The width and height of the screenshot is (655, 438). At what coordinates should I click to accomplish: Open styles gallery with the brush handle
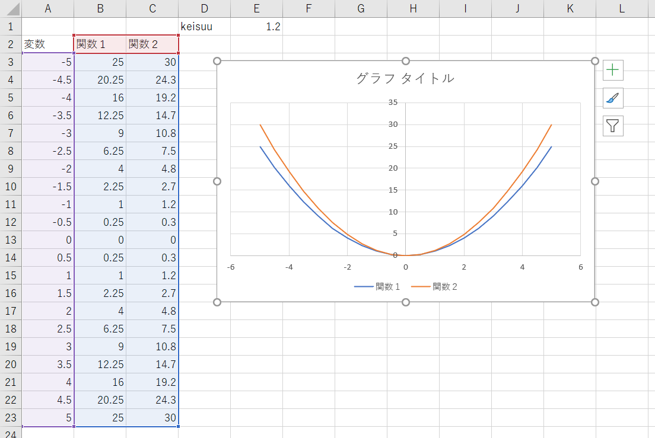[612, 98]
